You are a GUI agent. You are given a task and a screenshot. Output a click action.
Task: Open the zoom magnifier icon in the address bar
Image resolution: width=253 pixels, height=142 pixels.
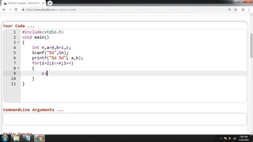[229, 9]
